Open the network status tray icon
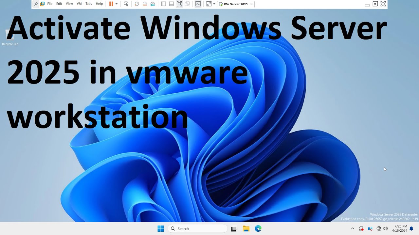Viewport: 419px width, 235px height. [x=379, y=228]
